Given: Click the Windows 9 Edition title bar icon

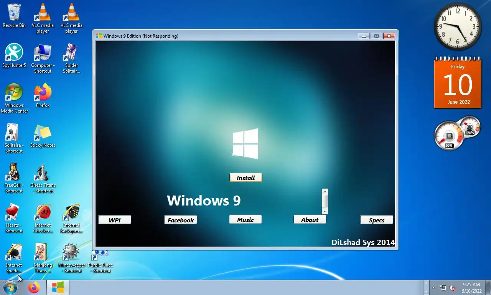Looking at the screenshot, I should point(99,36).
